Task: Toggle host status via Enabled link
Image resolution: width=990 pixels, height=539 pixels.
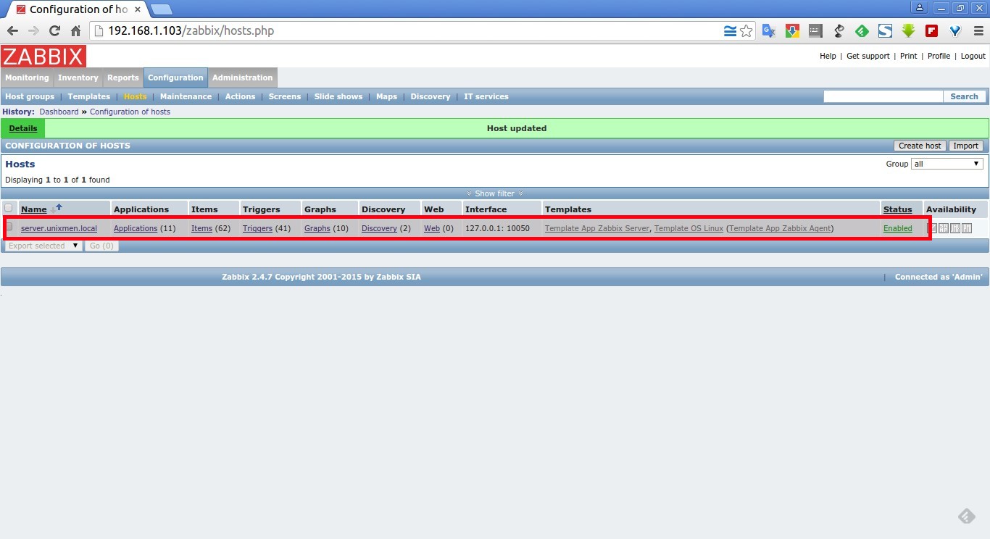Action: [898, 228]
